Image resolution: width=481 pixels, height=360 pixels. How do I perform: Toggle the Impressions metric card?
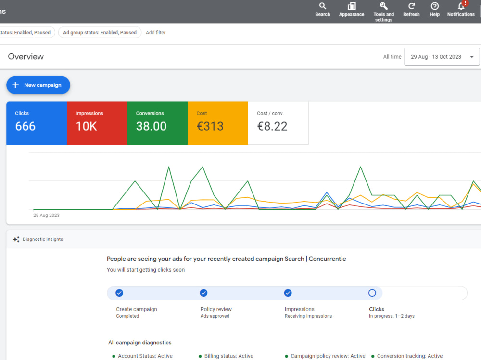click(x=97, y=123)
